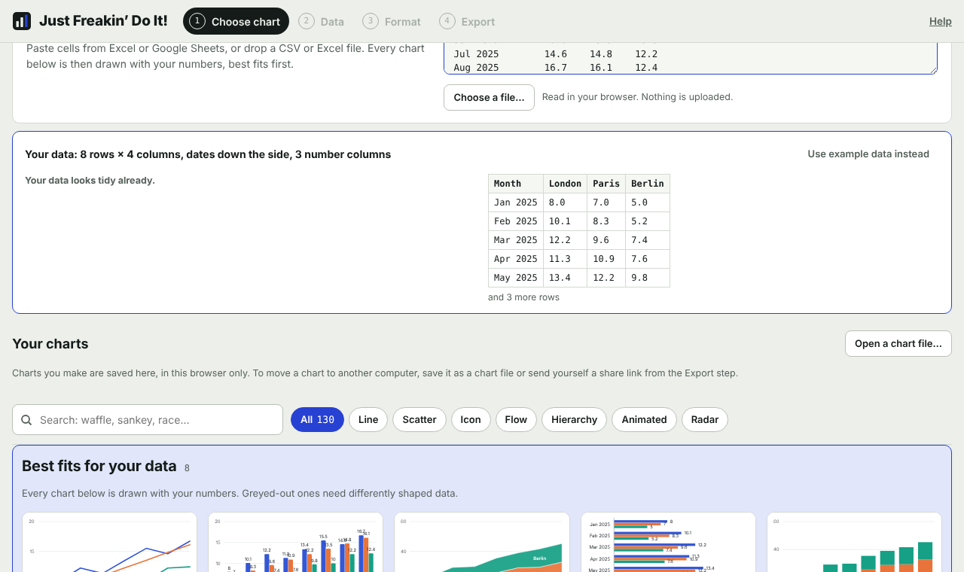Click the Aug 2025 line in text area
The image size is (964, 572).
click(556, 68)
